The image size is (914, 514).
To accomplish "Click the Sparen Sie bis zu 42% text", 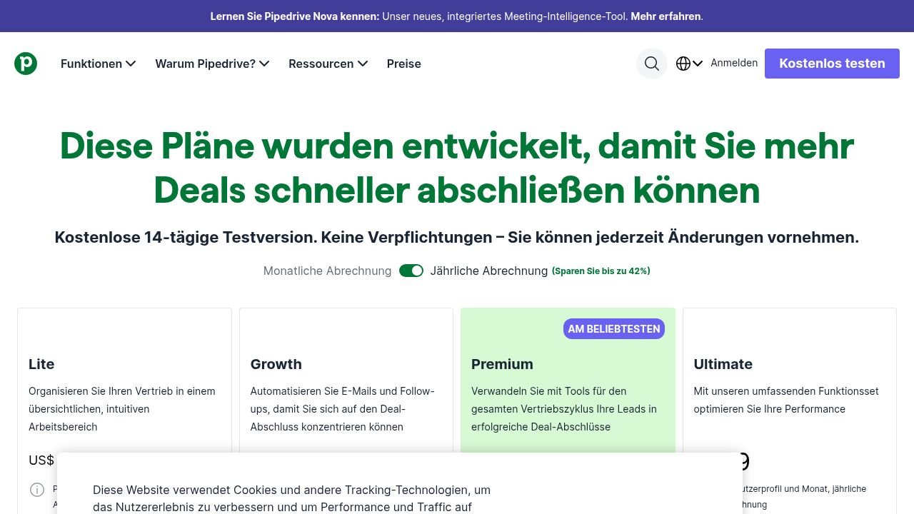I will (601, 271).
